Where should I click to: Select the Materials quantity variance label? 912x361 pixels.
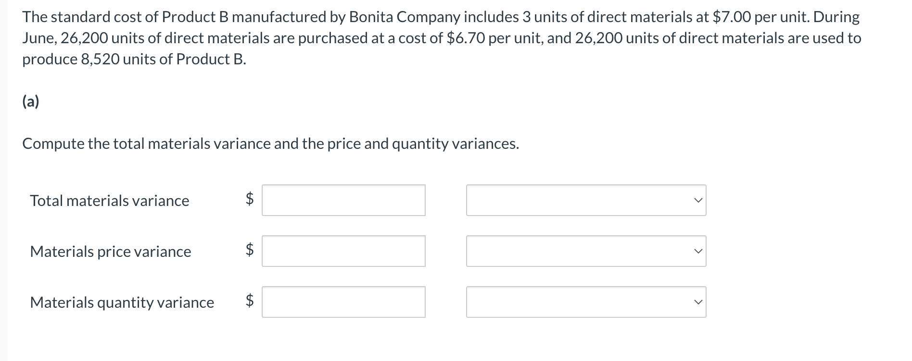click(x=122, y=303)
